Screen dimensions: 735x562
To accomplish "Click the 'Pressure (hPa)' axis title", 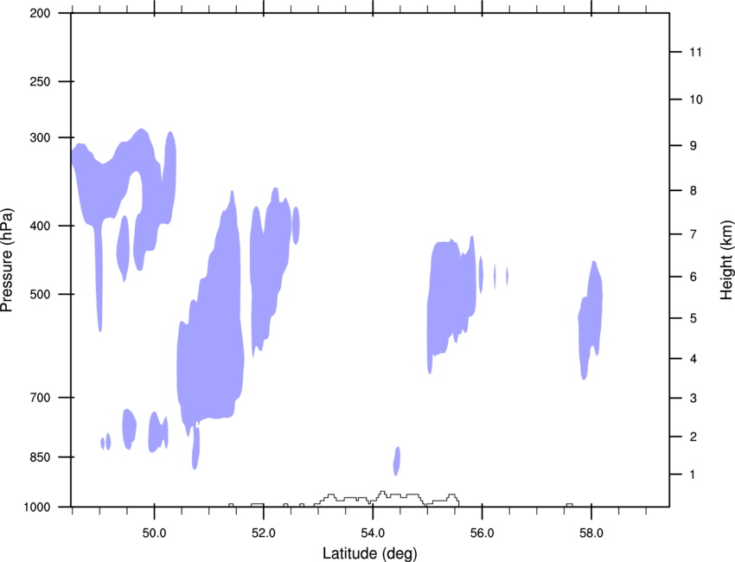I will point(7,260).
